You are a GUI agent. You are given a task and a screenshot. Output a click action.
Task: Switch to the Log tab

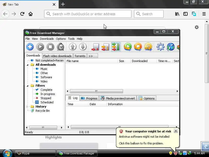click(x=73, y=98)
